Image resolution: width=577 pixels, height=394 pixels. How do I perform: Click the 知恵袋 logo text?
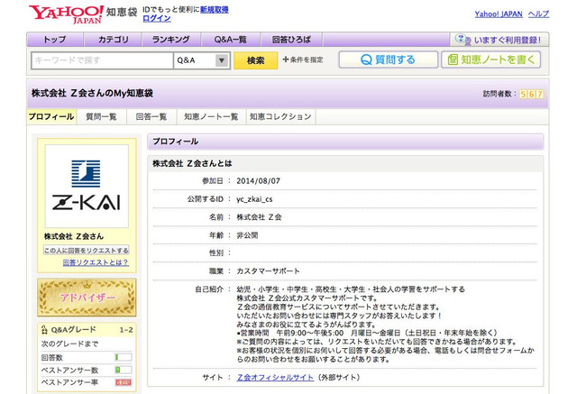tap(122, 12)
